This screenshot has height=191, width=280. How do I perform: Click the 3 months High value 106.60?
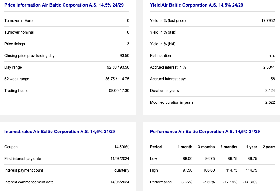pos(209,170)
